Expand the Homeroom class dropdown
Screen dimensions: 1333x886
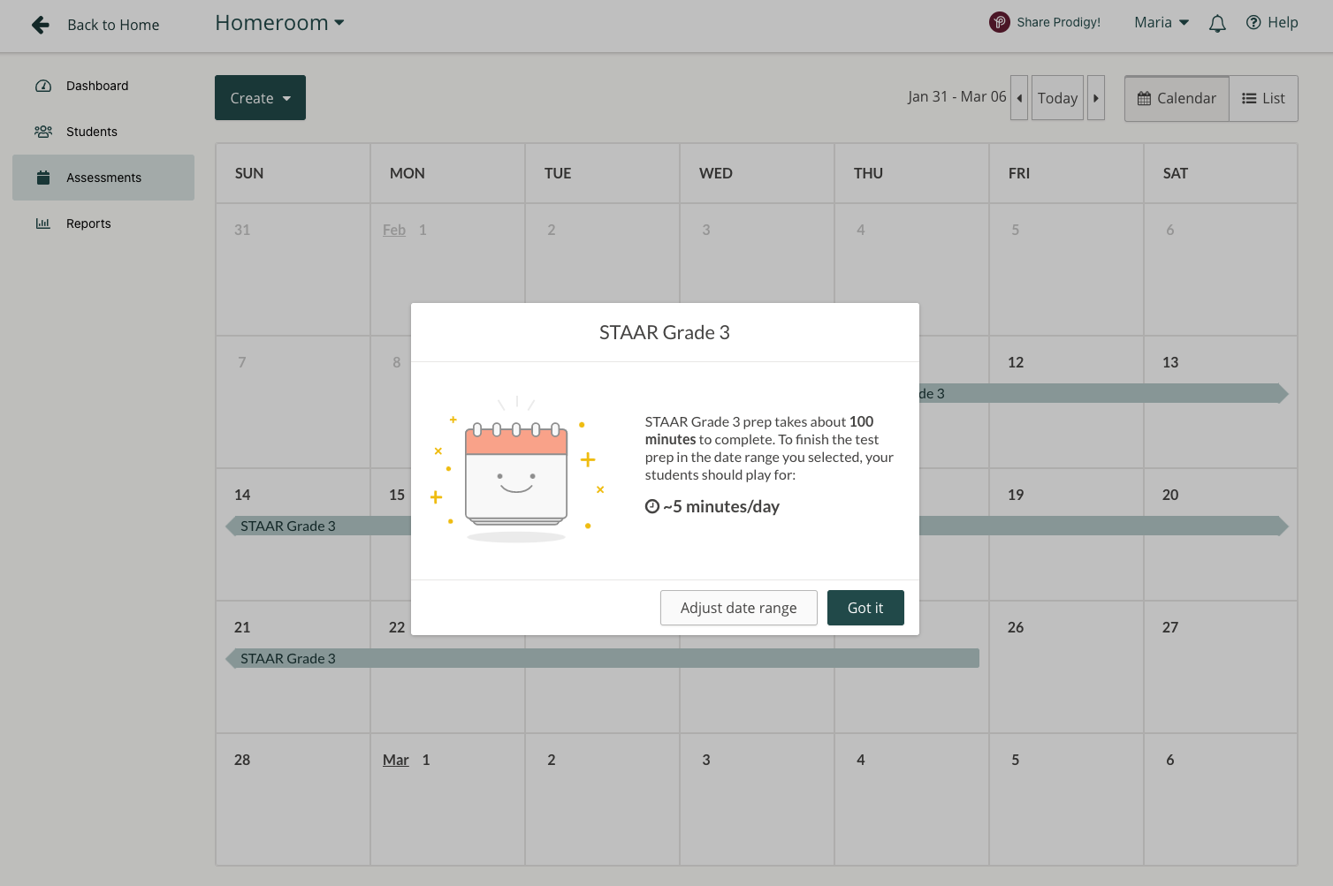click(279, 23)
